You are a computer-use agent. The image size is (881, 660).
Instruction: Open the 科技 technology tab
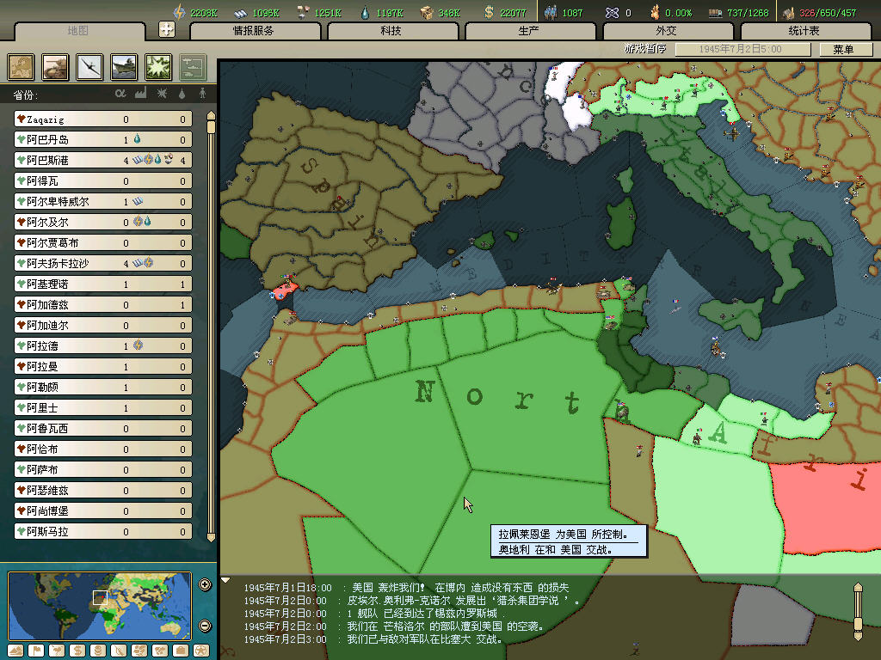point(391,31)
